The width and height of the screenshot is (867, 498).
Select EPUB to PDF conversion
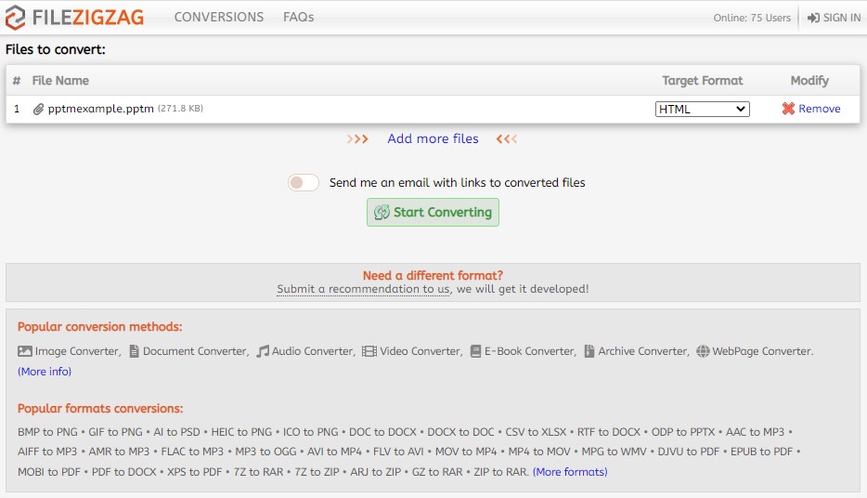click(761, 452)
